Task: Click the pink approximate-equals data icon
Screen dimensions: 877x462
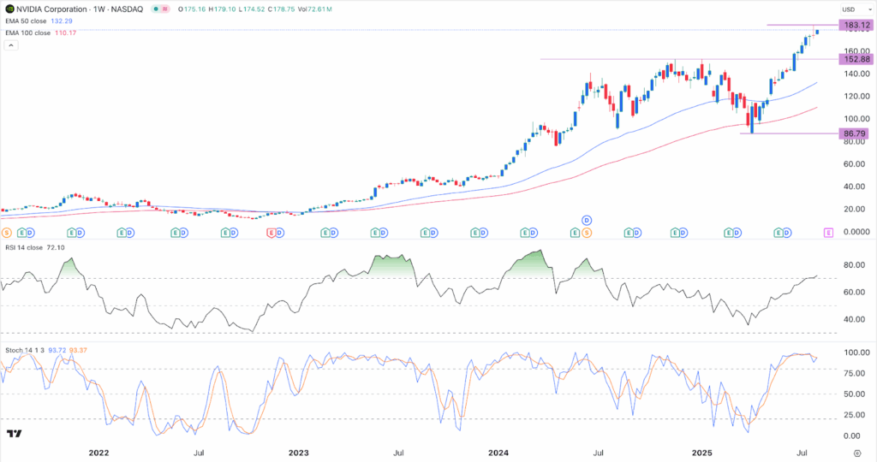Action: click(165, 9)
